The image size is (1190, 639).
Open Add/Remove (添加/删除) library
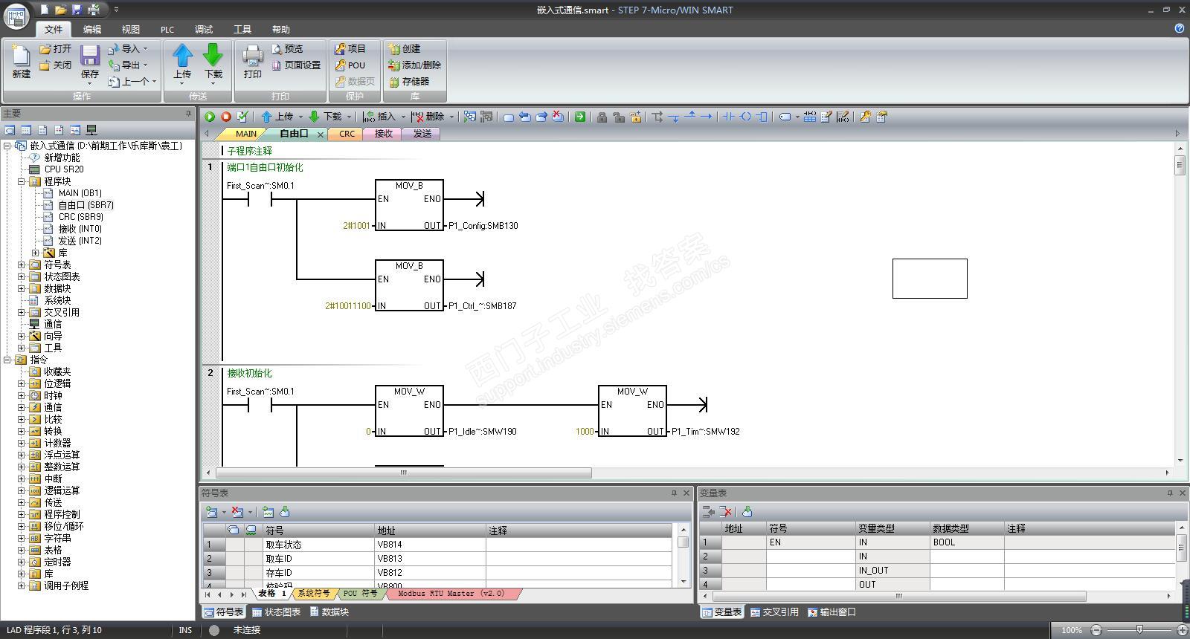point(415,65)
